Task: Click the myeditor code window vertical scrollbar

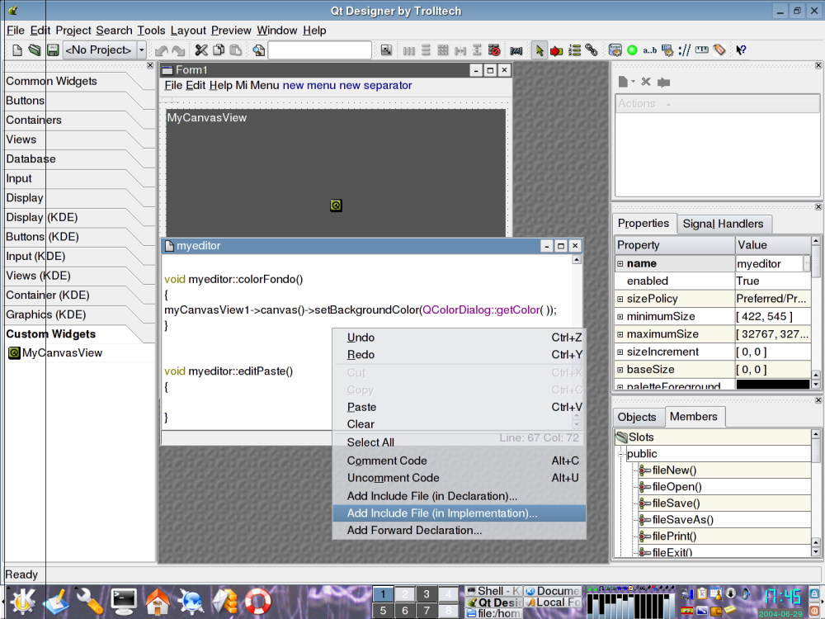Action: coord(577,341)
